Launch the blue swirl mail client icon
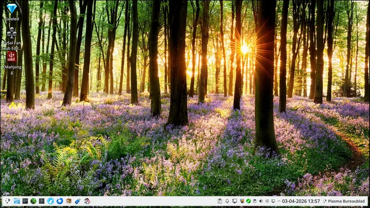Screen dimensions: 370x208 pos(60,201)
